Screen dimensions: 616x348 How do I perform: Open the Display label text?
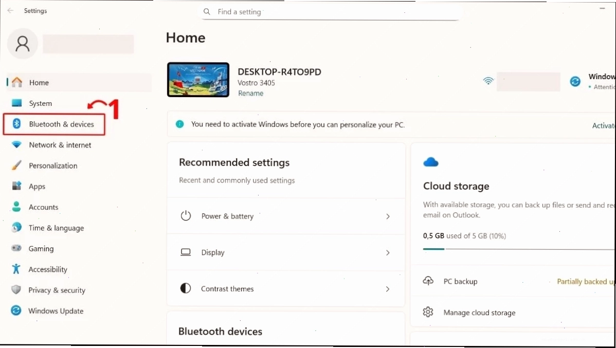(213, 252)
